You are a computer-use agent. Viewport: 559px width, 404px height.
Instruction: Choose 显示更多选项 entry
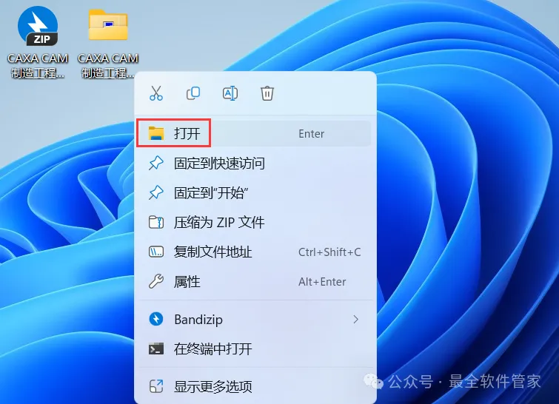point(255,386)
